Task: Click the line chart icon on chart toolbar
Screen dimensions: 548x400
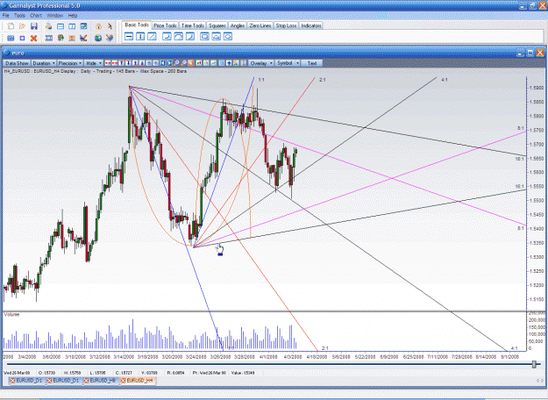Action: (213, 63)
